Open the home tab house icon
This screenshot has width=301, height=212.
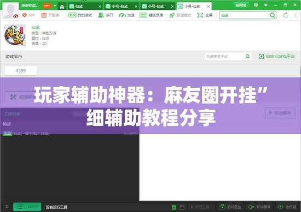click(x=62, y=7)
